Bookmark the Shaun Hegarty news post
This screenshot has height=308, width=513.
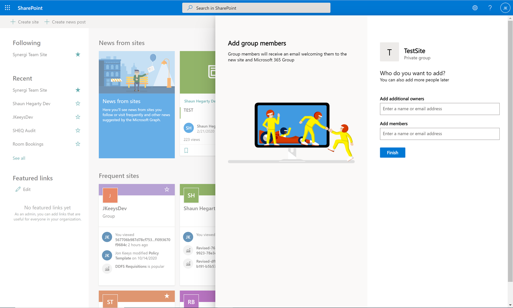pos(186,150)
